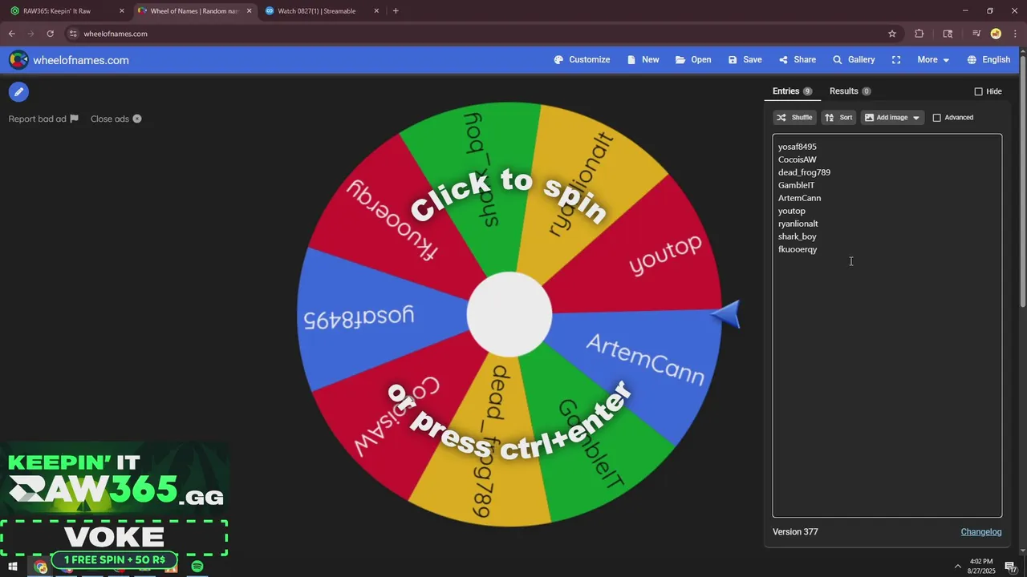The image size is (1027, 577).
Task: Click the wheelofnames.com logo
Action: tap(69, 60)
